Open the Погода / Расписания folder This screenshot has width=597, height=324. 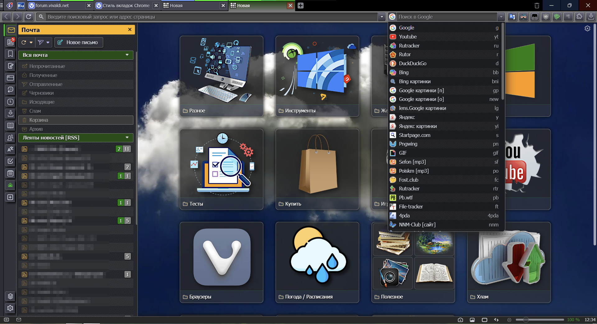click(317, 262)
